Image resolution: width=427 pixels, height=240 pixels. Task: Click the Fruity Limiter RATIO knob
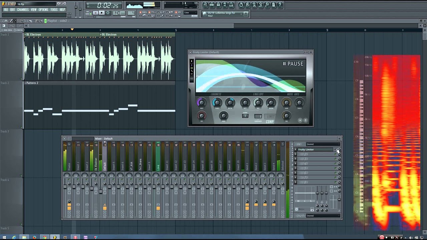click(x=230, y=103)
